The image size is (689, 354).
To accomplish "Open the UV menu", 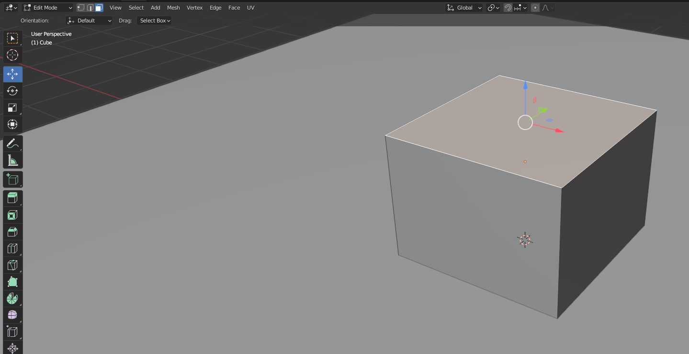I will (251, 8).
